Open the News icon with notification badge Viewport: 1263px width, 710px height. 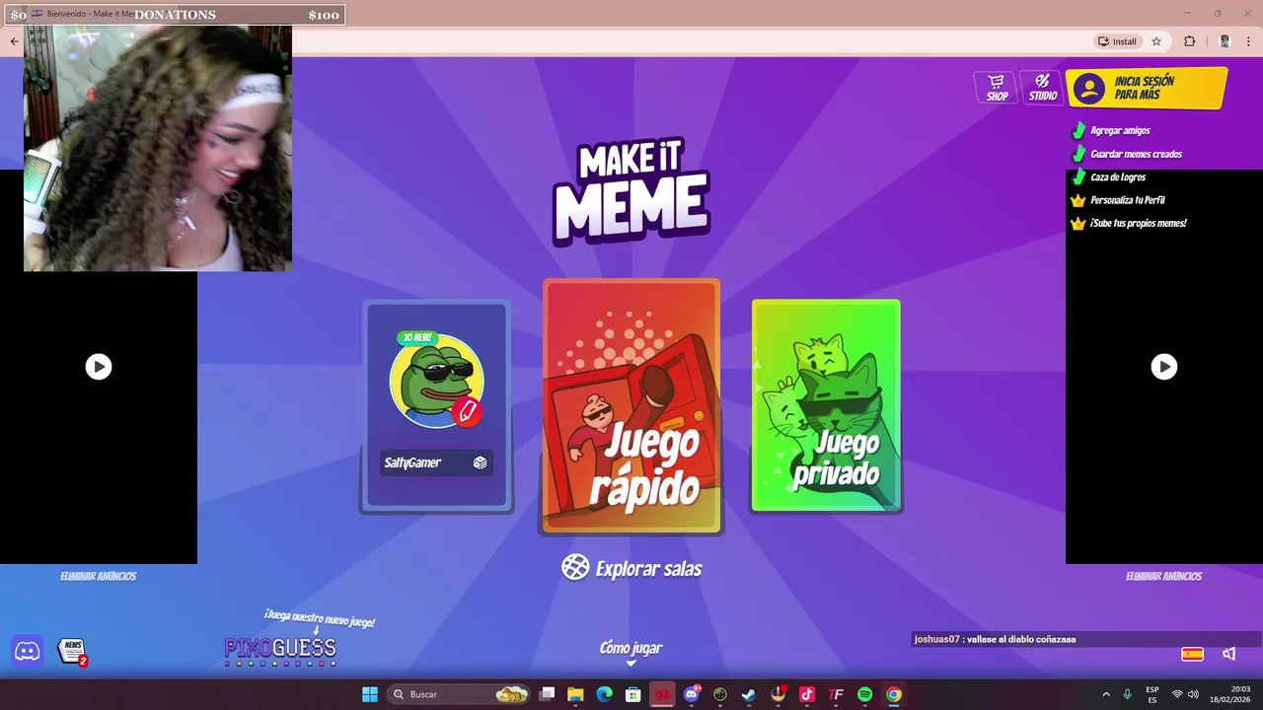72,651
